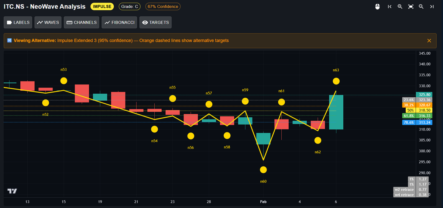Select wave point n63 marker

[336, 81]
